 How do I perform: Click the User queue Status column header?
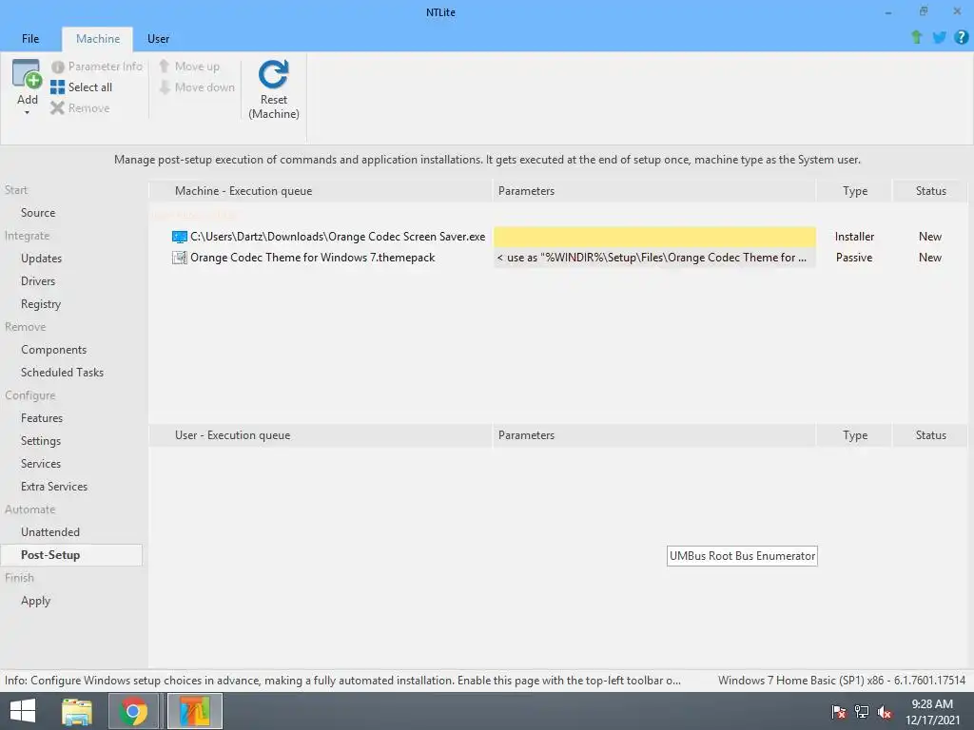click(x=930, y=435)
